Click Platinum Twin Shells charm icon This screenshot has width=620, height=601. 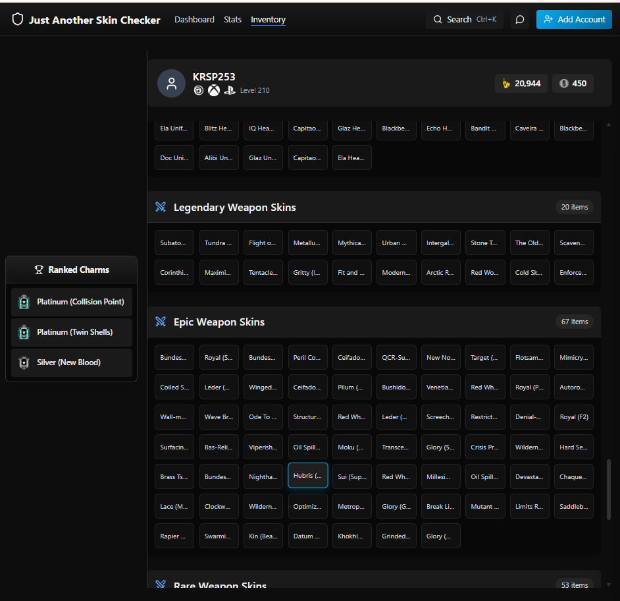click(24, 332)
